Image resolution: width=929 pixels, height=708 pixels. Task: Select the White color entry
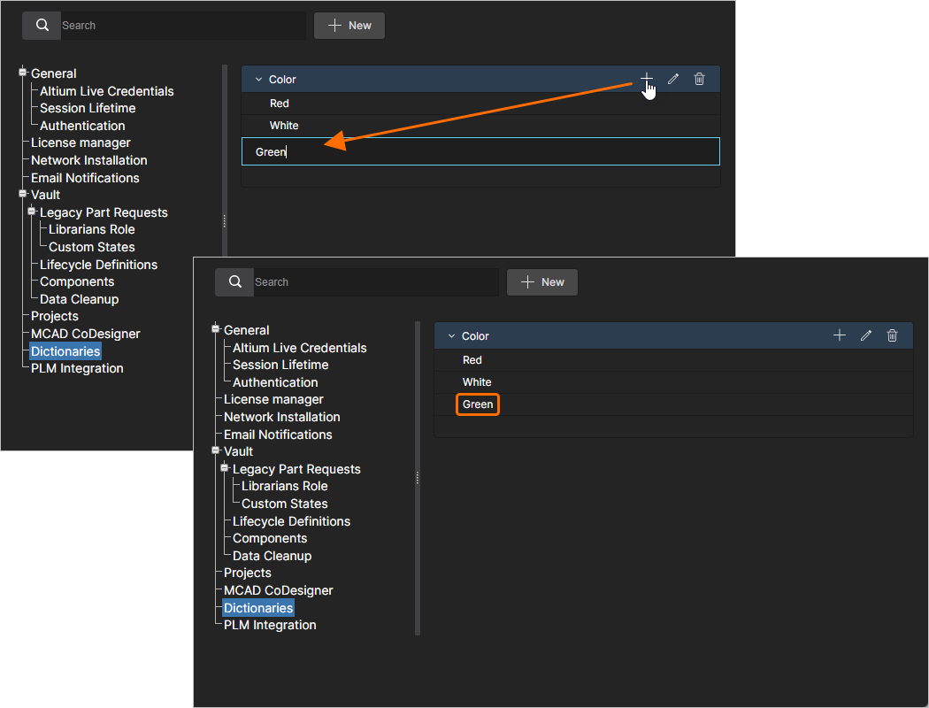point(477,381)
